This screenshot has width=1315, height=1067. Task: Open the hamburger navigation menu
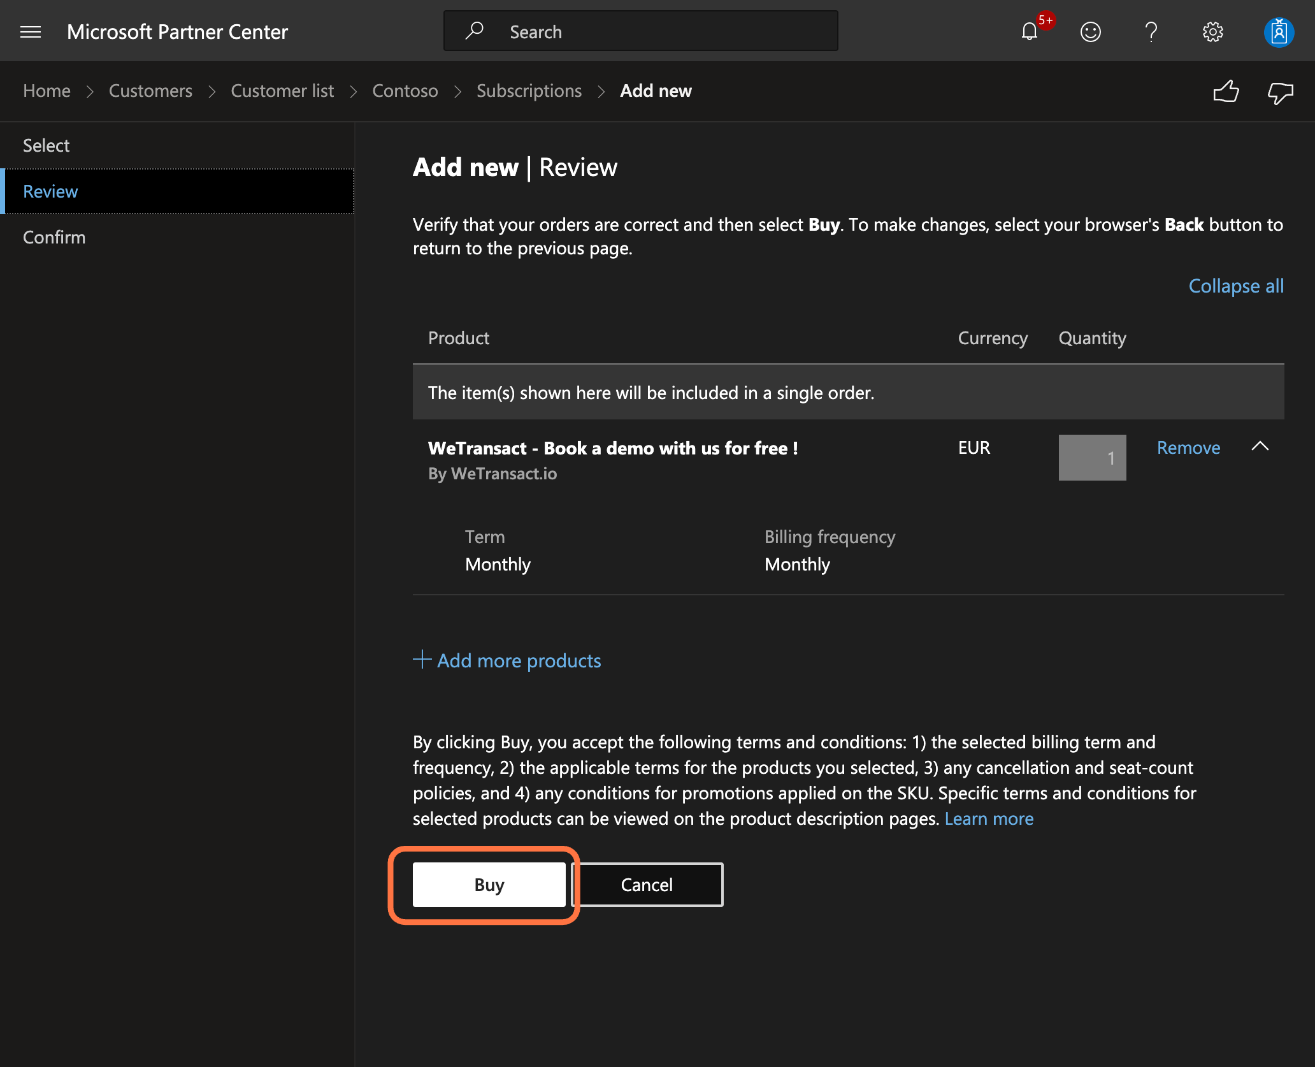click(x=31, y=32)
